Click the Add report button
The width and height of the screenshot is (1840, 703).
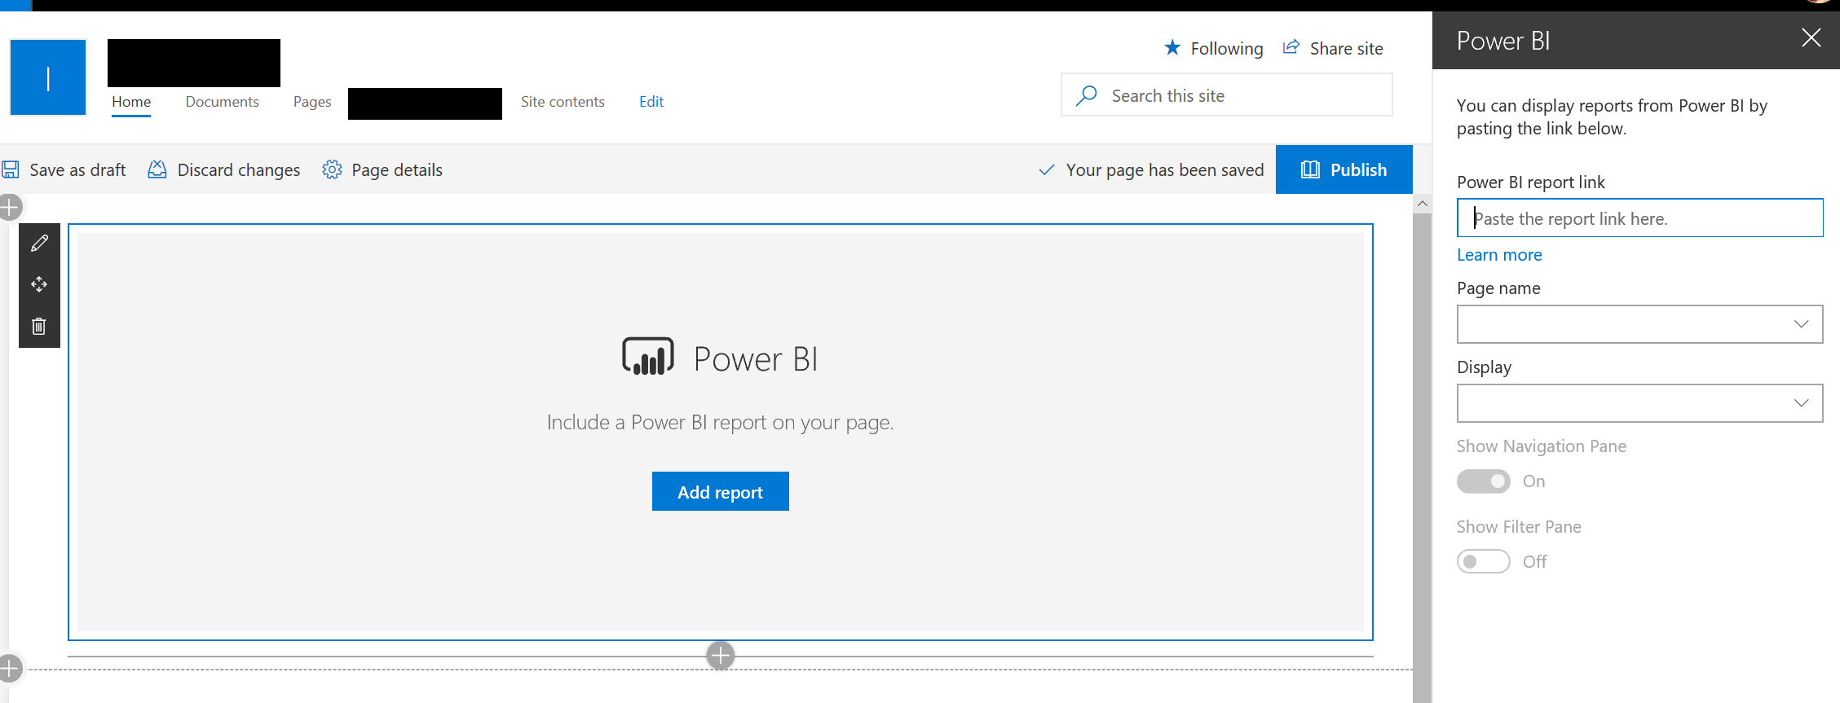[x=721, y=491]
